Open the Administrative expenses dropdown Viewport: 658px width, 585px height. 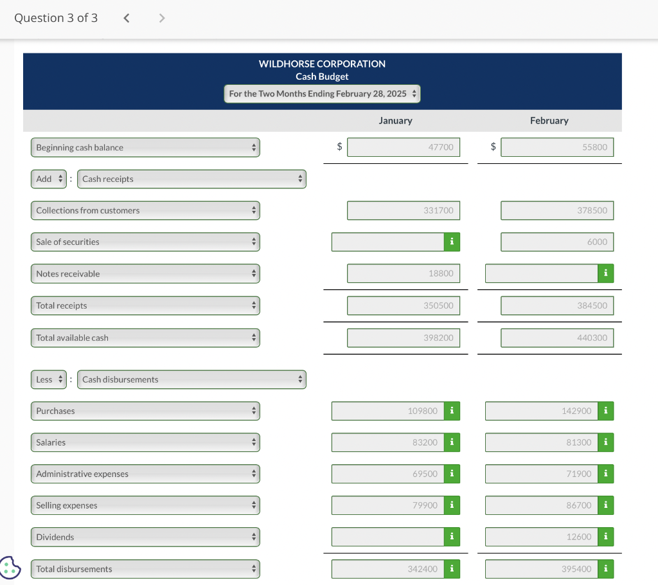[145, 474]
